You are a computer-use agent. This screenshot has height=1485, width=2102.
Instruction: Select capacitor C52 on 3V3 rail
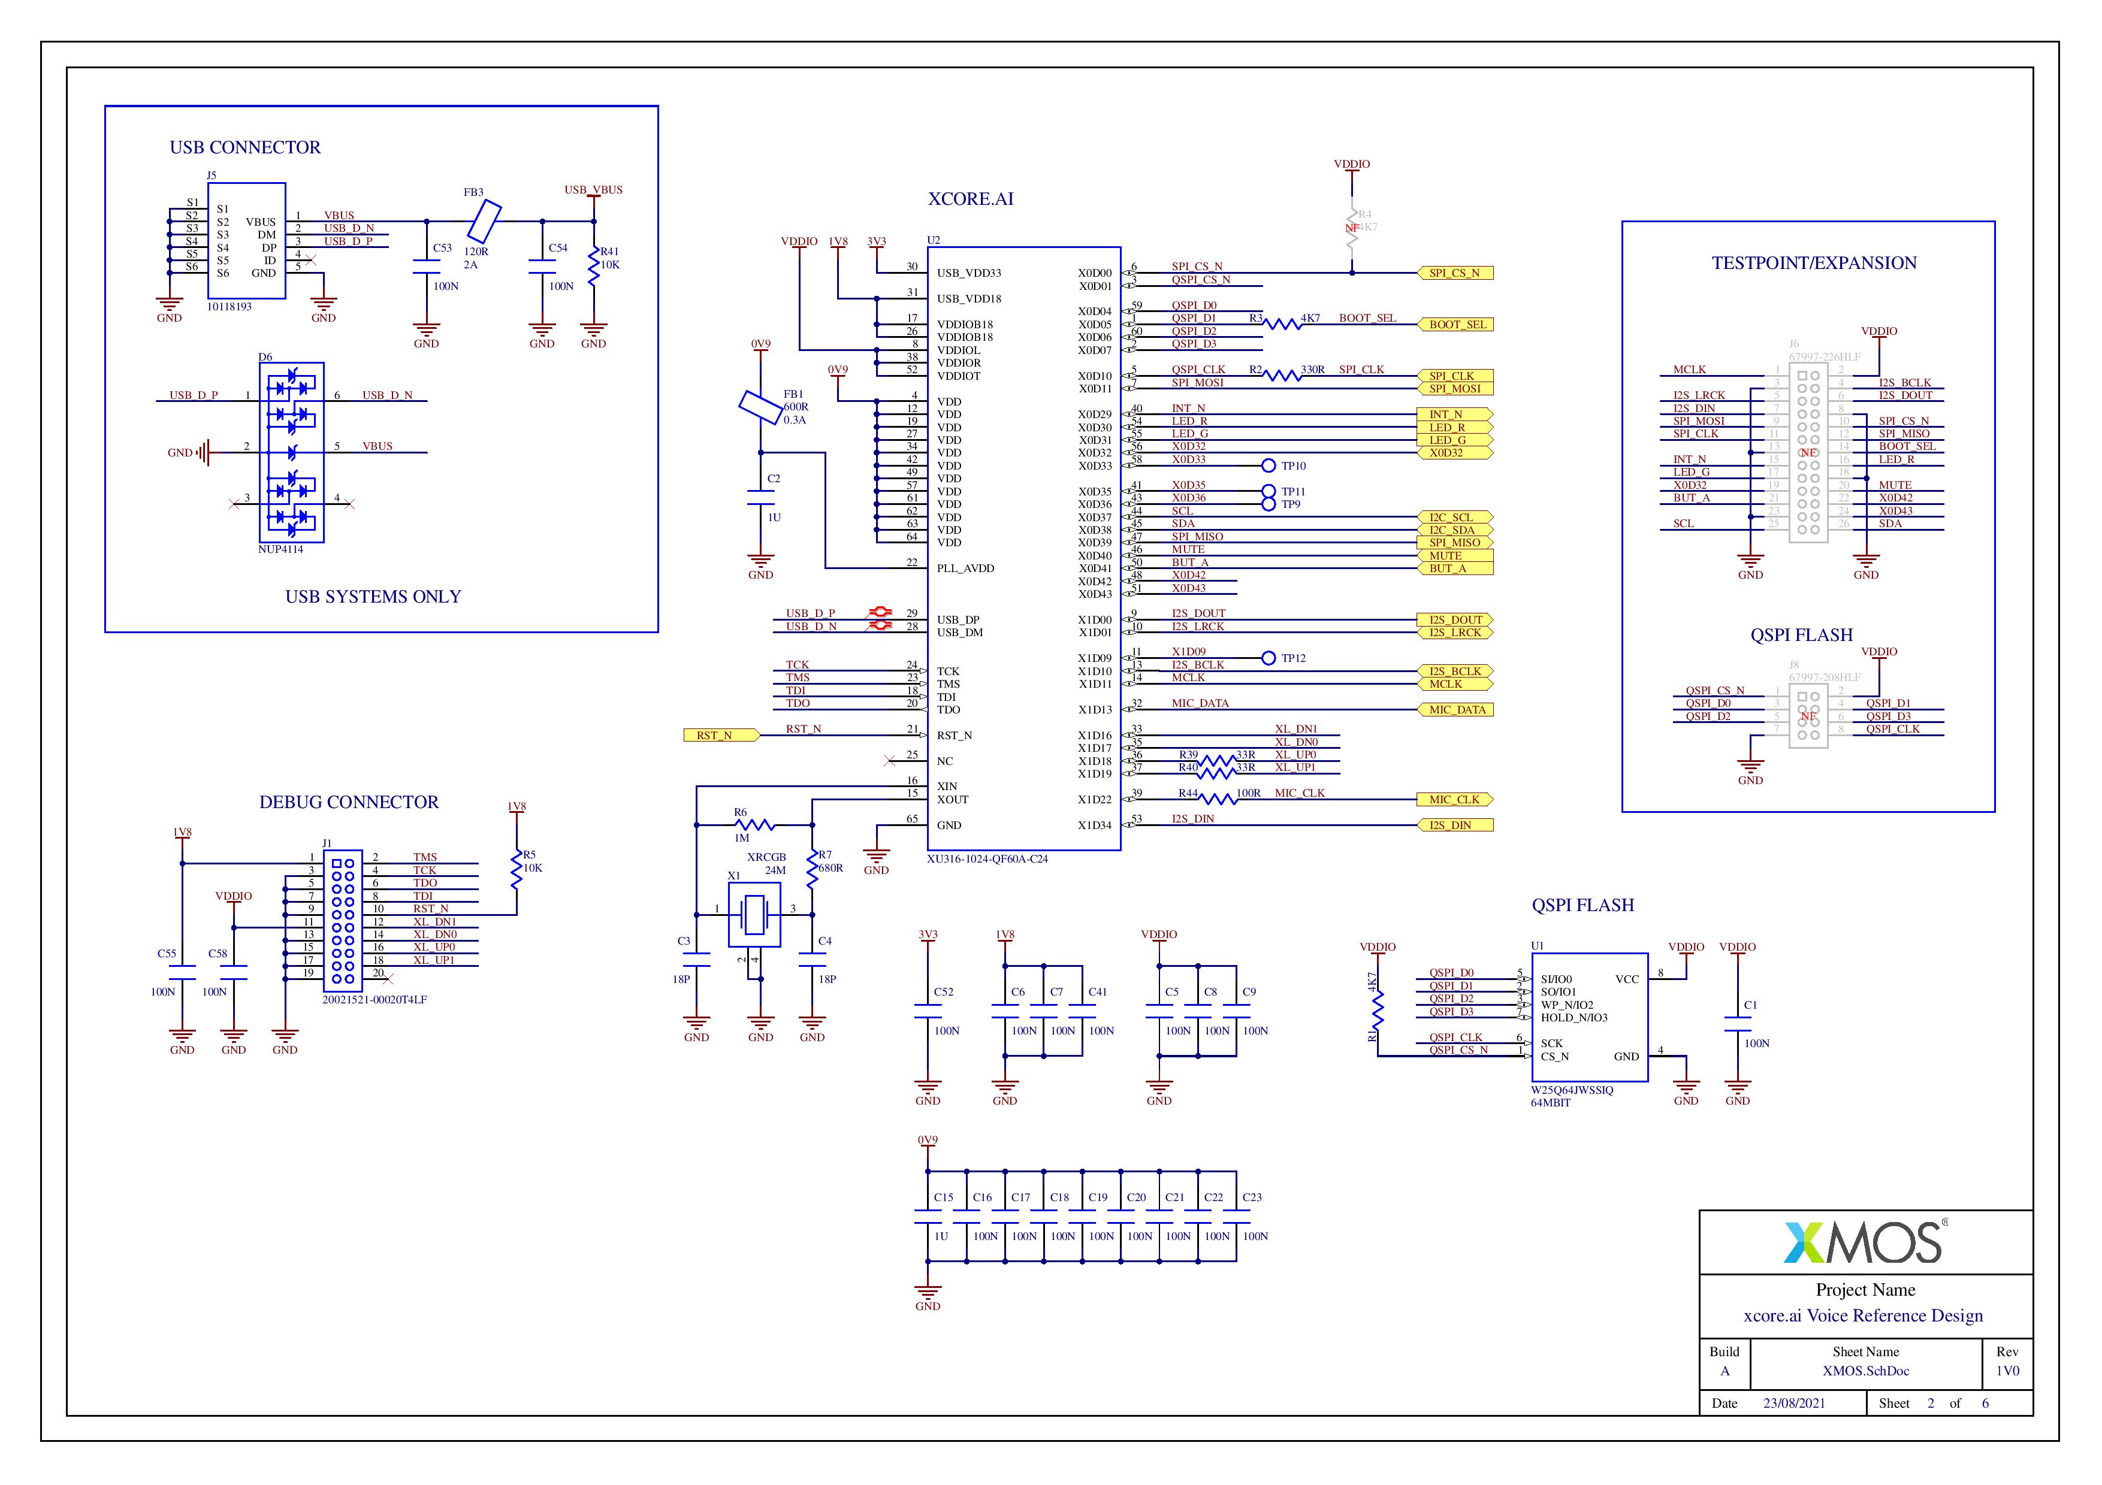click(x=928, y=1010)
